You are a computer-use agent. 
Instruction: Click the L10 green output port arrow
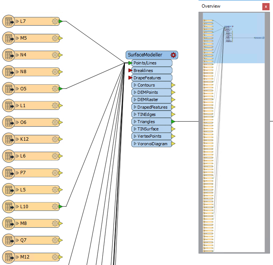(60, 207)
